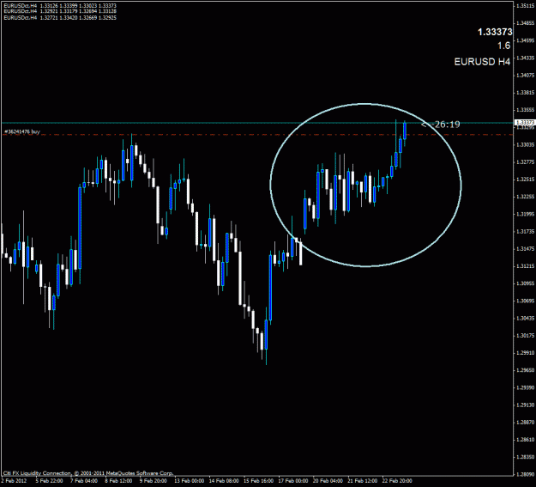Click the '<--26:19' candle timer label
Screen dimensions: 536x487
click(441, 125)
